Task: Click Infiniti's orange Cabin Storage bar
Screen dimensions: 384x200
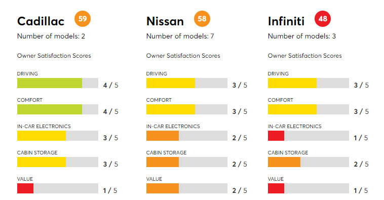Action: click(x=284, y=162)
